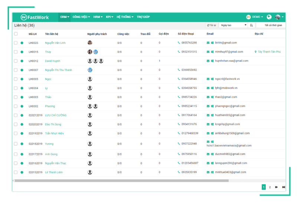Open the CÔNG VIỆC menu
297x204 pixels.
coord(81,17)
